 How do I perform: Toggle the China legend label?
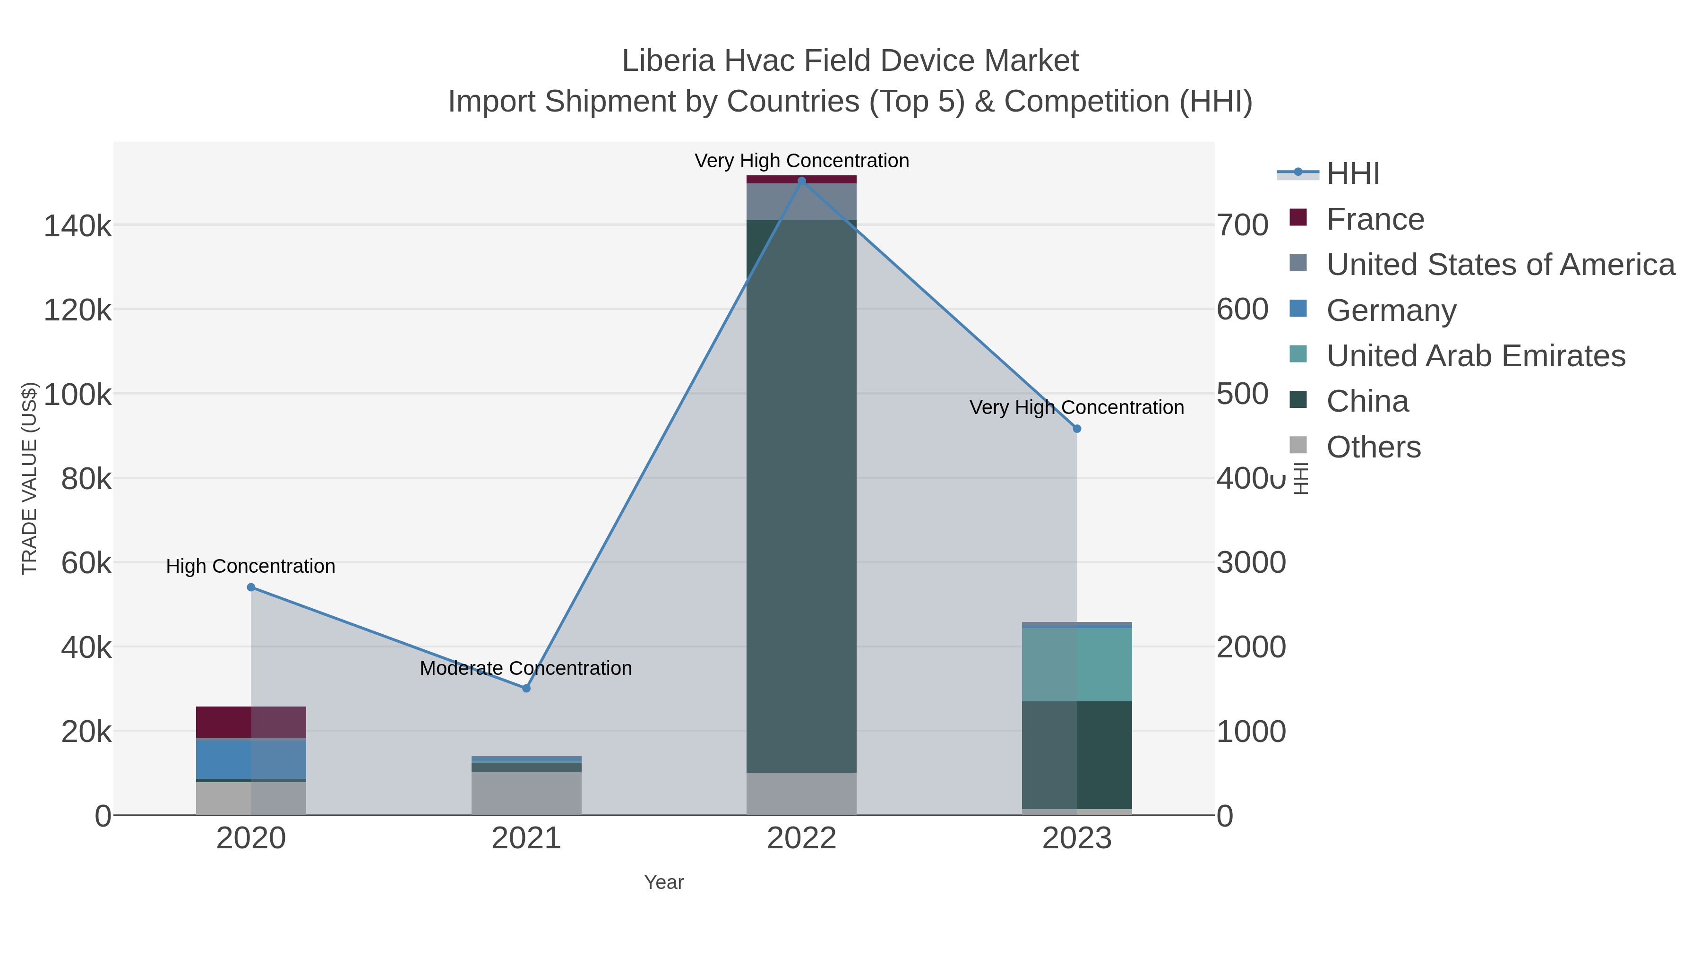click(1367, 402)
